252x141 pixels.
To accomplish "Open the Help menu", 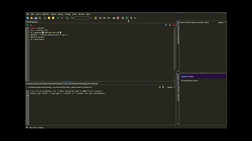I will [88, 14].
